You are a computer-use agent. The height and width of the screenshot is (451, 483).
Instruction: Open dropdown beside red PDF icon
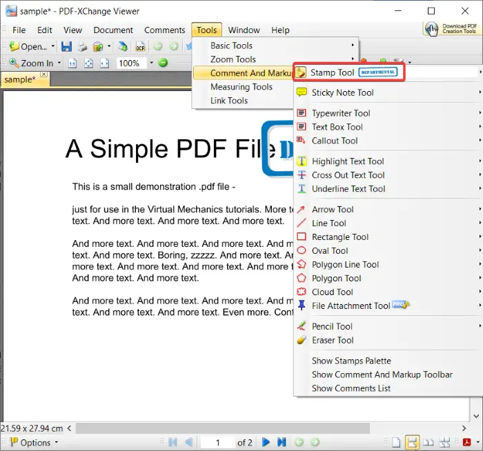pyautogui.click(x=477, y=443)
